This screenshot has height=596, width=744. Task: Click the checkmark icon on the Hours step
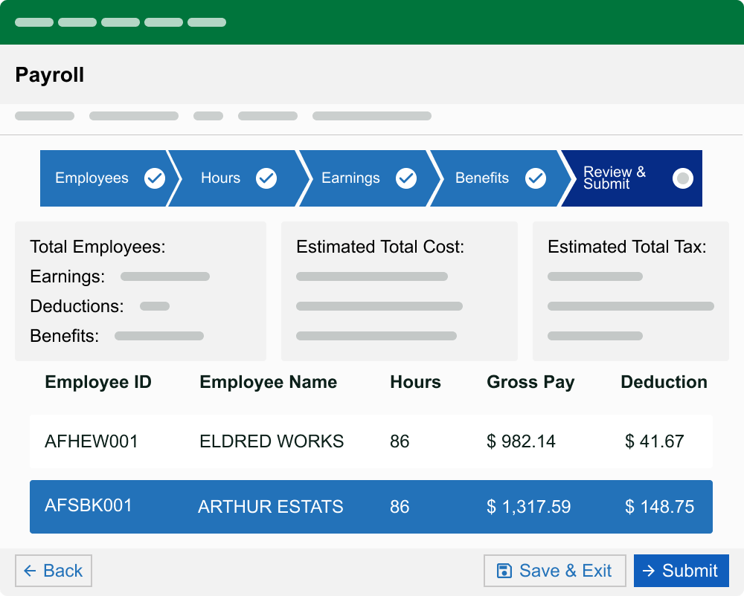pos(267,178)
